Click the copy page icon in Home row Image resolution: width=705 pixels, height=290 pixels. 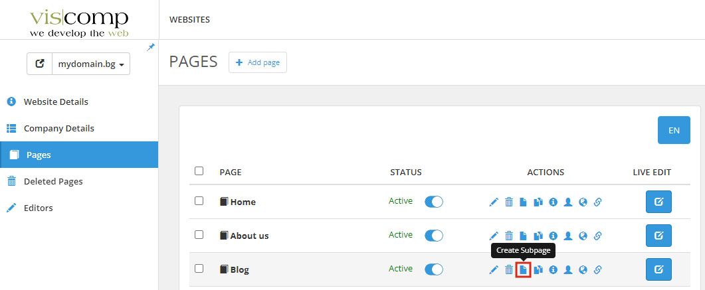click(x=538, y=202)
